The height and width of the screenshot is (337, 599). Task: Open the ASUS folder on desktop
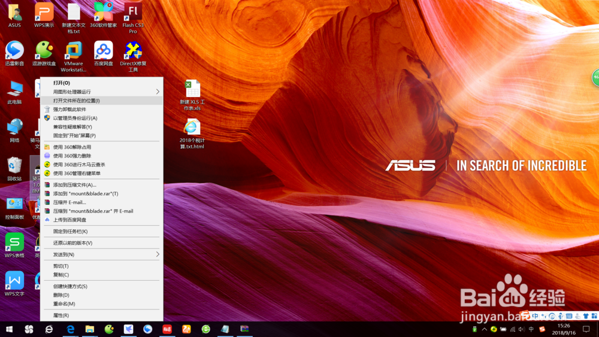point(14,16)
